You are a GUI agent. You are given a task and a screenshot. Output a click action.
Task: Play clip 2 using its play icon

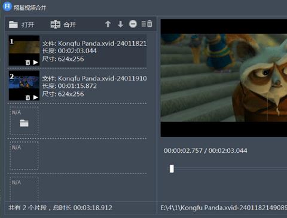click(36, 97)
